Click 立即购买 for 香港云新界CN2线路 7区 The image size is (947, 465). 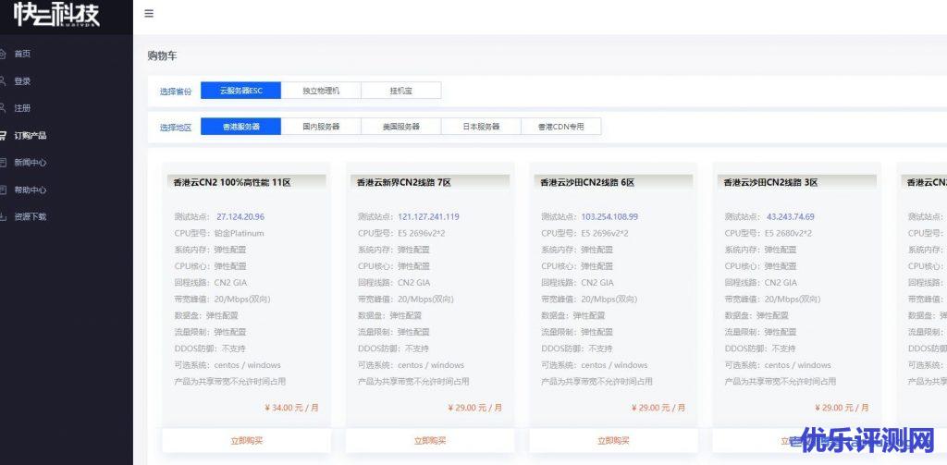tap(430, 441)
